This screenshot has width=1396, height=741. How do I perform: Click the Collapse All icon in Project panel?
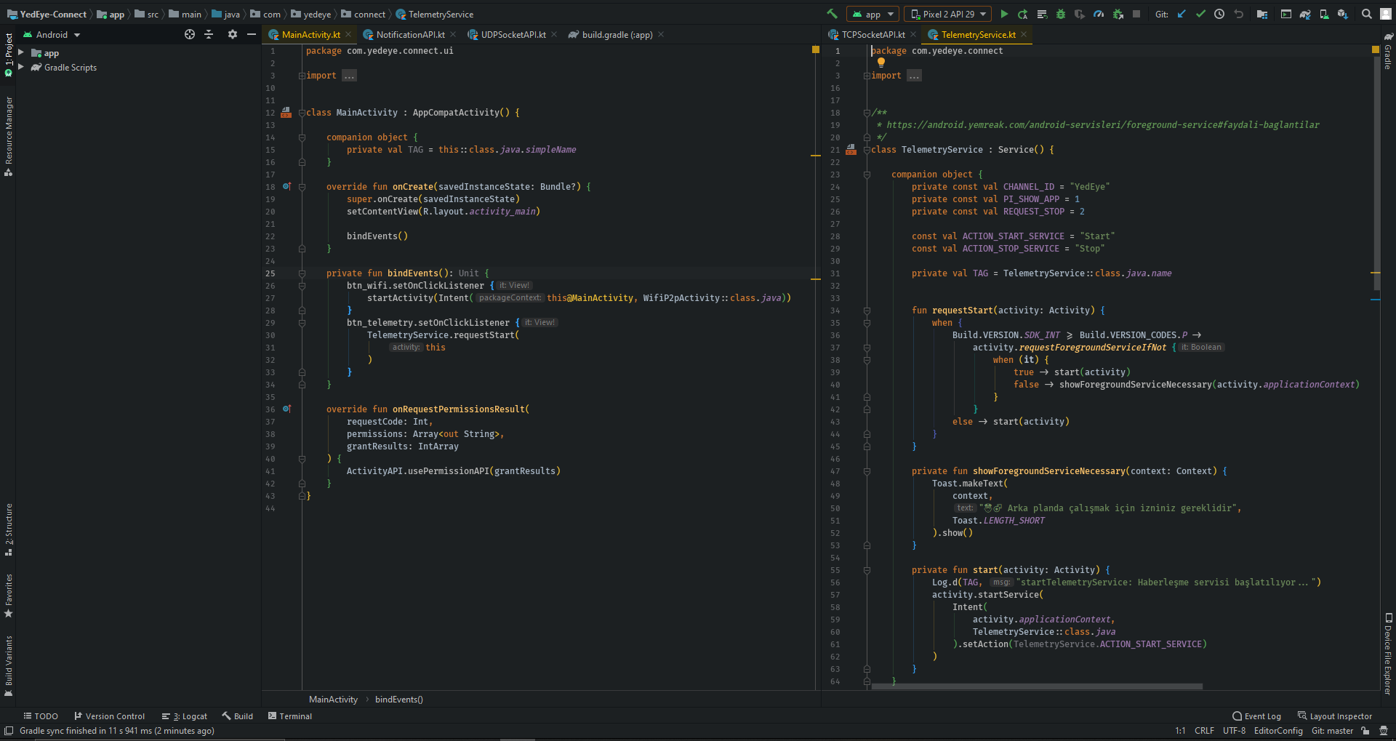(x=209, y=34)
